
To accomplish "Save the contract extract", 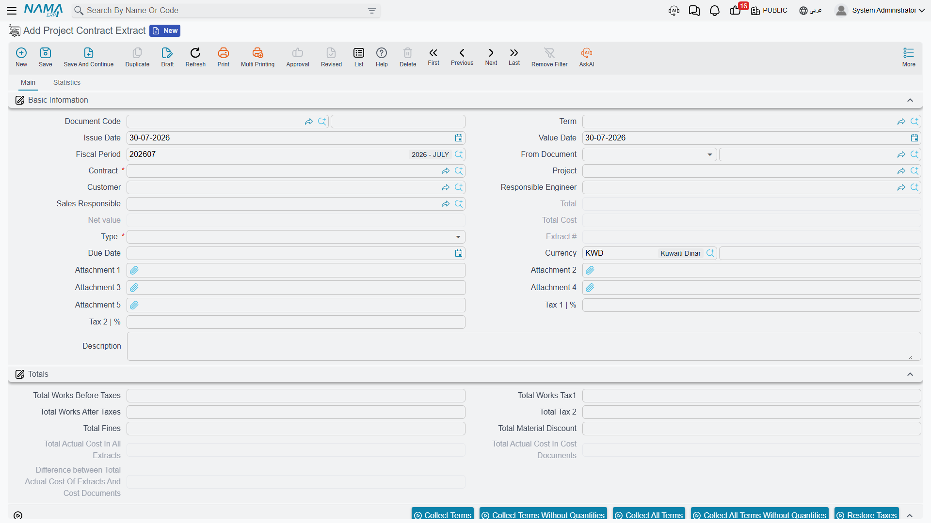I will [46, 57].
